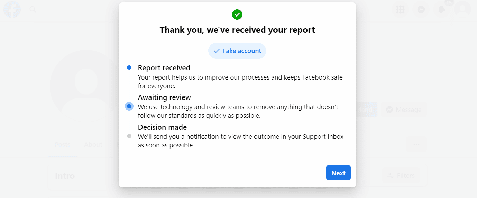Open the Messenger icon in top bar
The height and width of the screenshot is (198, 477).
click(421, 9)
